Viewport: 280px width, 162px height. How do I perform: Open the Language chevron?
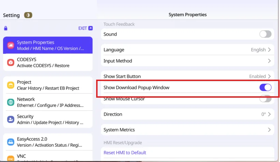(x=269, y=50)
